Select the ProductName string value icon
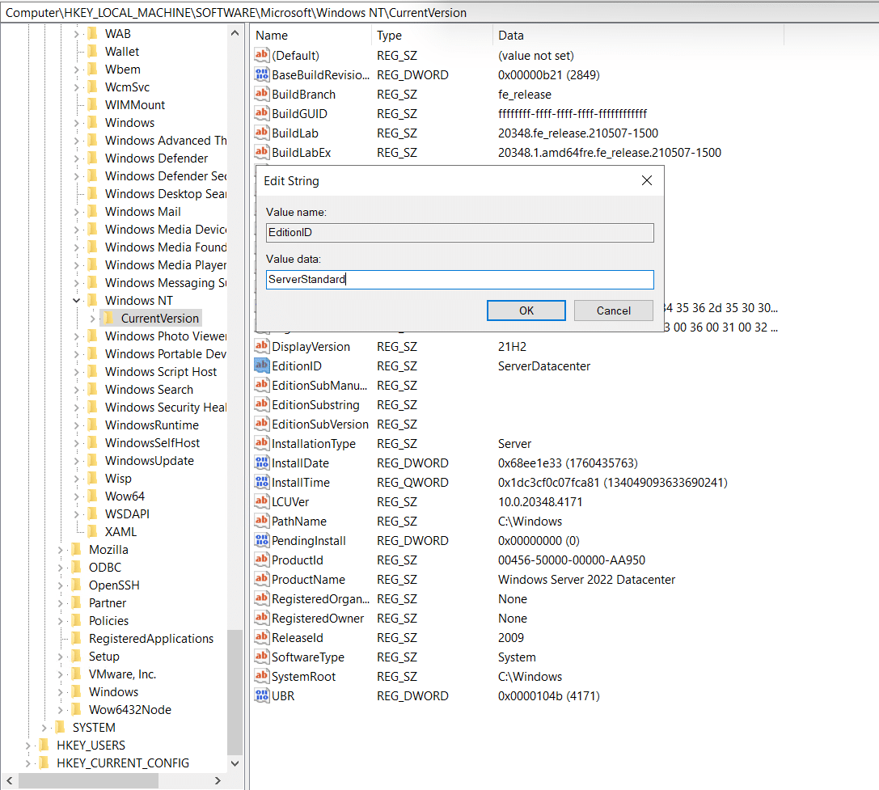The image size is (879, 790). click(x=261, y=580)
